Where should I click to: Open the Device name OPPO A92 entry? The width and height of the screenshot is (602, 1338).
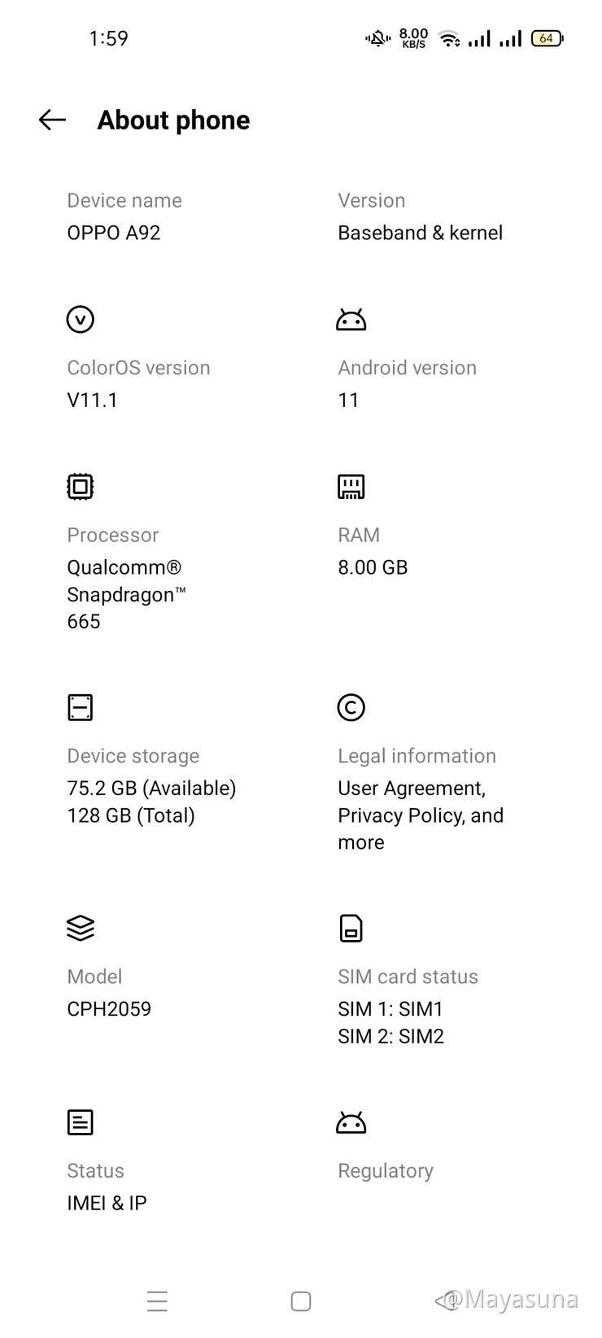click(x=114, y=233)
